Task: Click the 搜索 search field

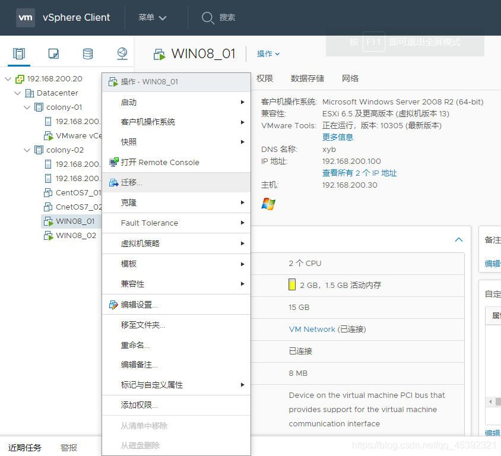Action: pos(227,18)
